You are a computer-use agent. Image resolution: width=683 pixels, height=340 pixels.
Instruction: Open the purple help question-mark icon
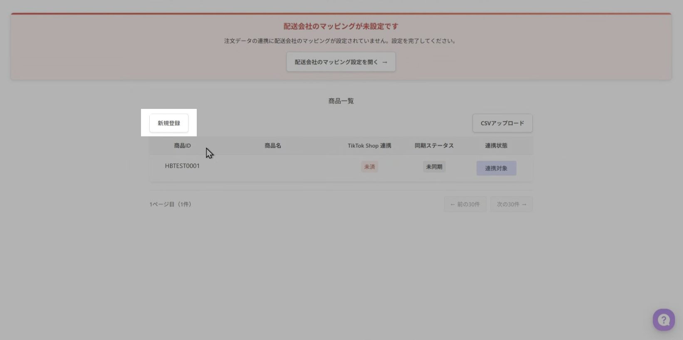663,320
